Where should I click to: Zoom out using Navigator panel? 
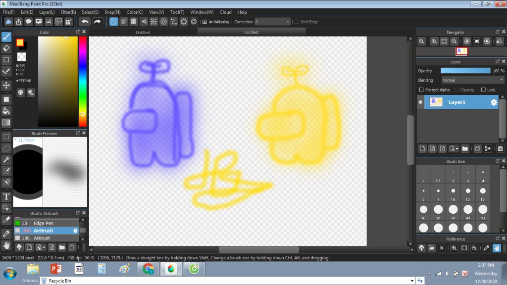point(455,42)
